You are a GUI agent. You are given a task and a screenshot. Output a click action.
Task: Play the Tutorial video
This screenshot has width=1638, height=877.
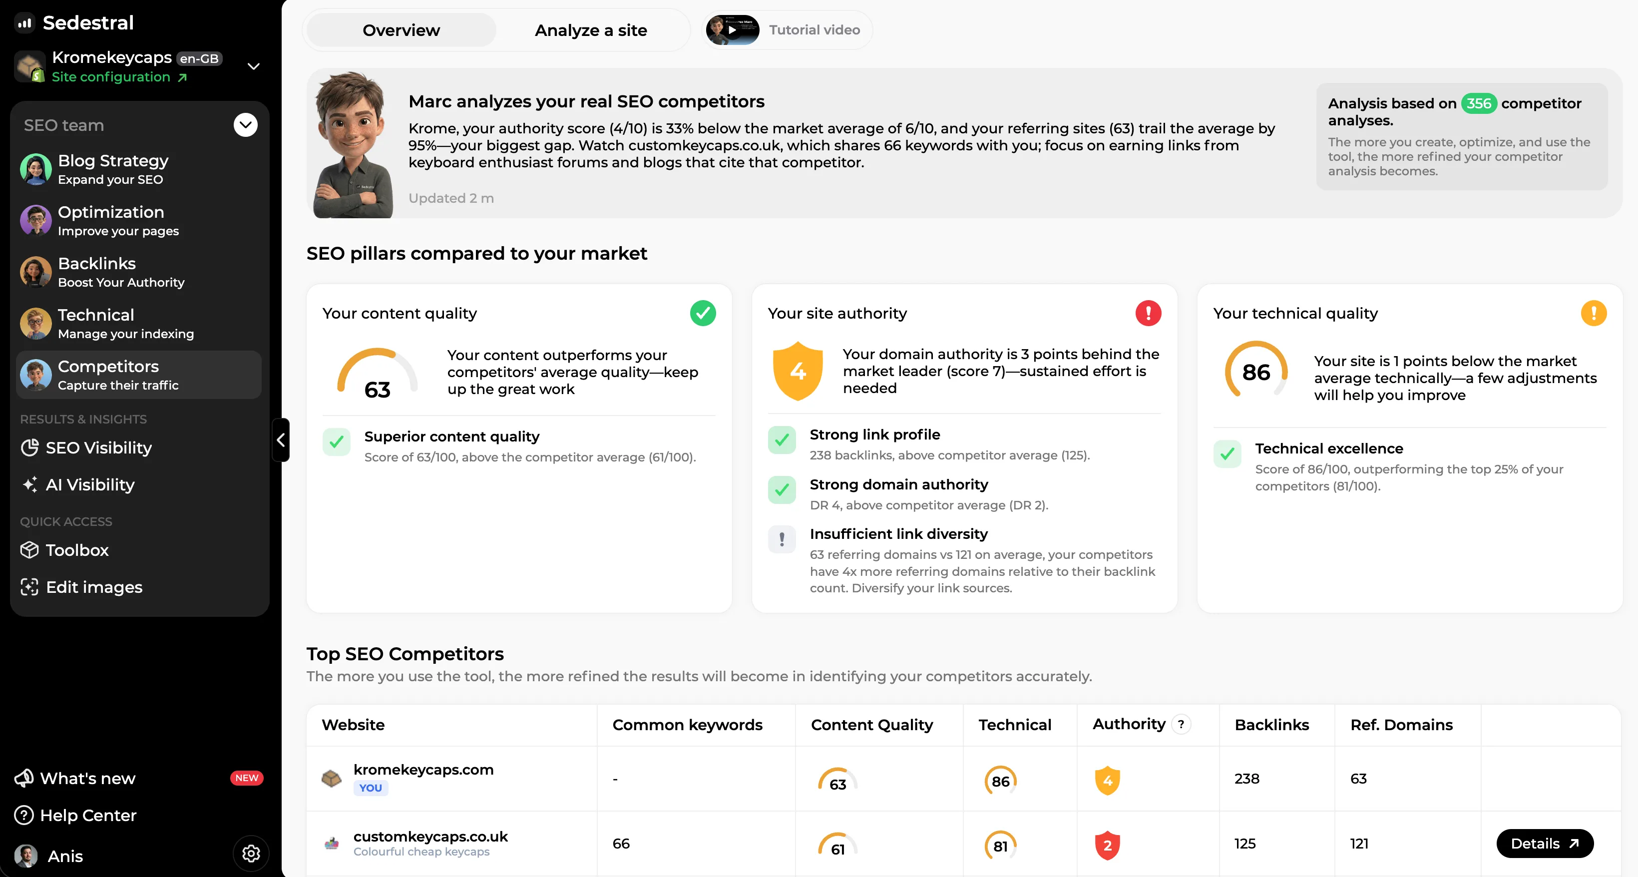tap(733, 30)
